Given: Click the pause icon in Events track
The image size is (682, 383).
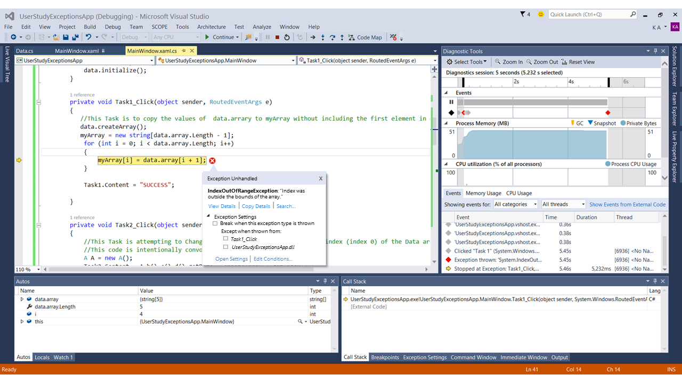Looking at the screenshot, I should tap(451, 102).
